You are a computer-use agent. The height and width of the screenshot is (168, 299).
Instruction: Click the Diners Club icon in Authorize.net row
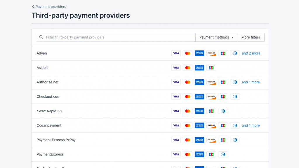(235, 82)
